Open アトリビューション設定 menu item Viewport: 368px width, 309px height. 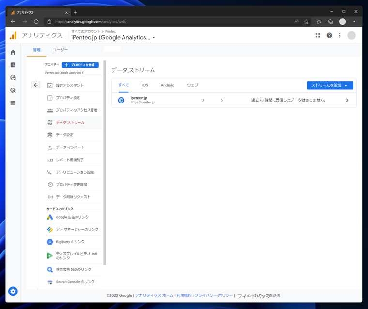(x=74, y=172)
